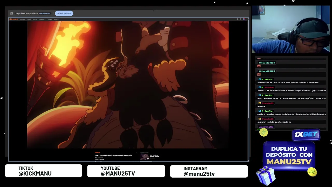Click first Chinis123123 username in chat
This screenshot has height=187, width=332.
267,63
